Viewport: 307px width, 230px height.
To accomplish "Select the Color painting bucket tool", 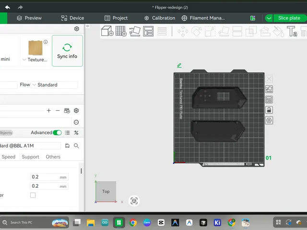I will (x=278, y=31).
